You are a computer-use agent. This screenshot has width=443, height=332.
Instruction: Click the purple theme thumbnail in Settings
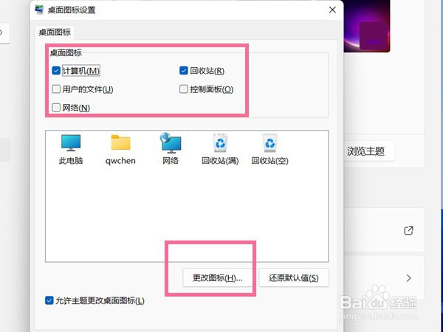tap(367, 26)
